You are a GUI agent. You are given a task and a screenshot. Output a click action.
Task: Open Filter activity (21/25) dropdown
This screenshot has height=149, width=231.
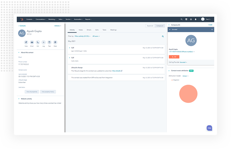(x=82, y=36)
